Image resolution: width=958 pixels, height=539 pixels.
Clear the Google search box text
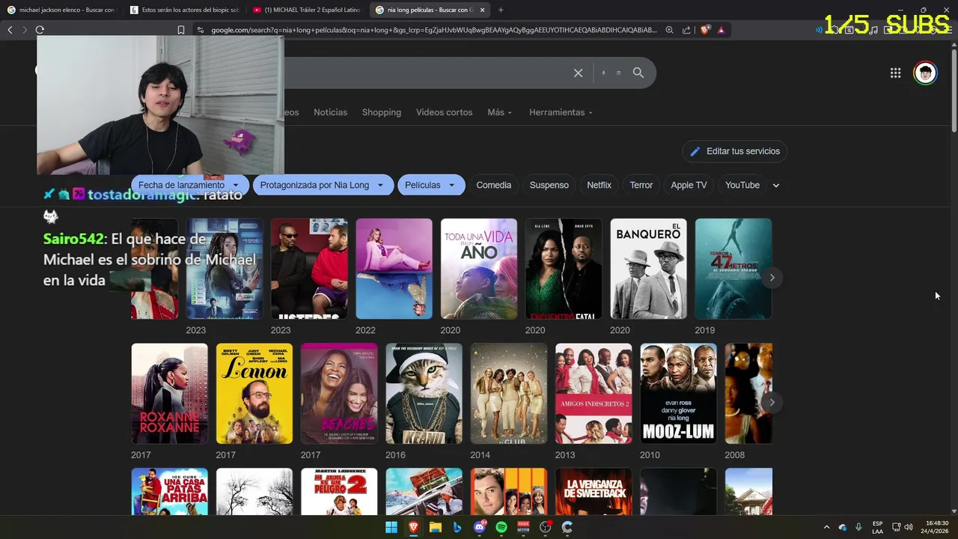[578, 73]
